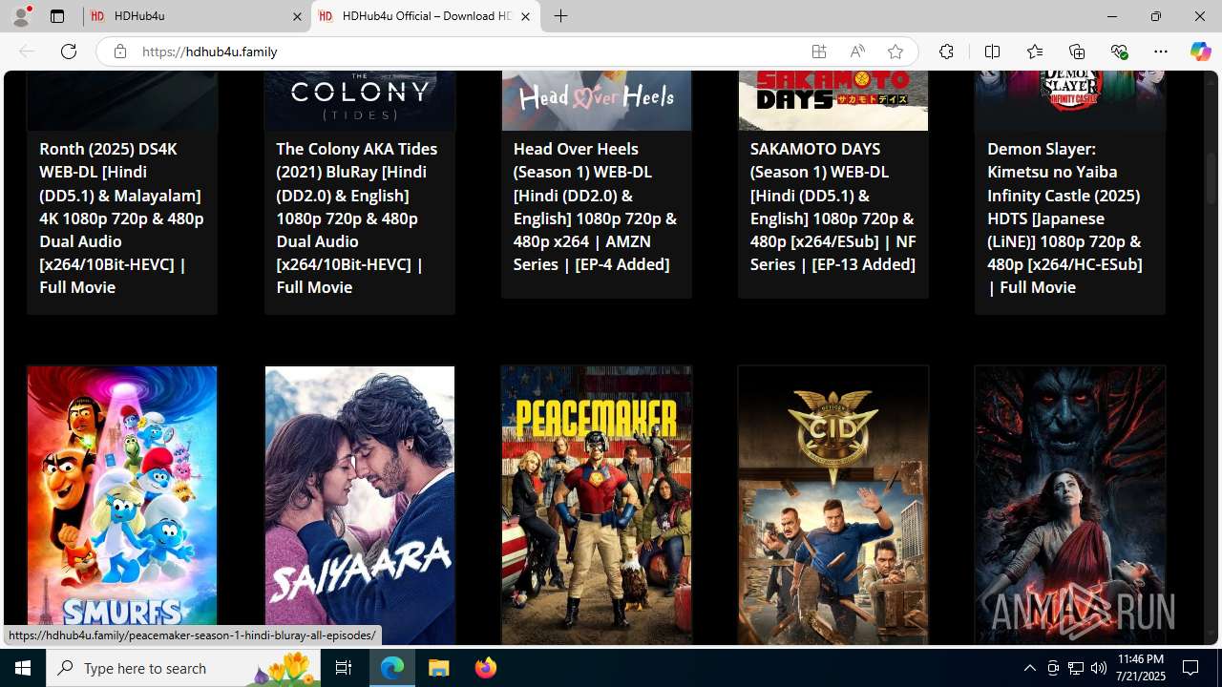Viewport: 1222px width, 687px height.
Task: Open the Peacemaker series poster
Action: (x=597, y=506)
